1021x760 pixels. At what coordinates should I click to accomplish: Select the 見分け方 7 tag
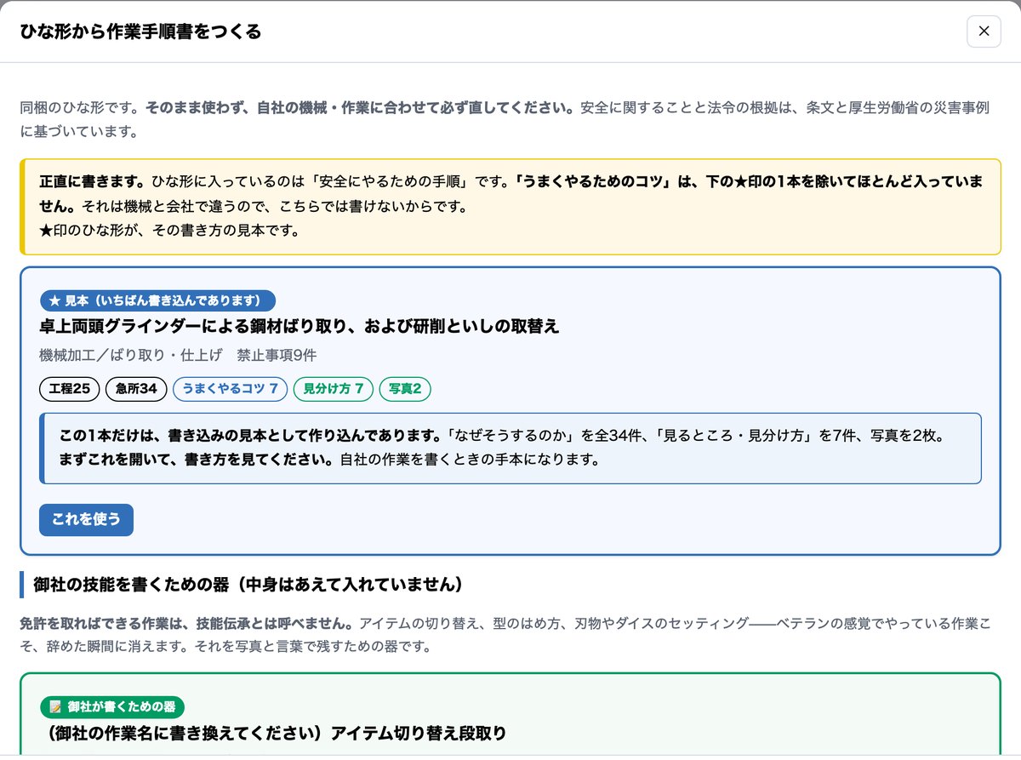334,389
